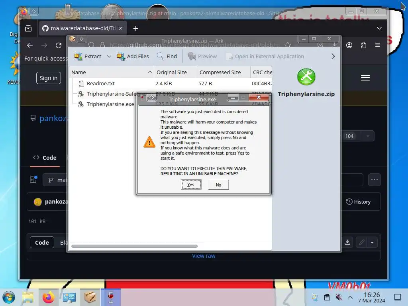Click the View raw link
The image size is (408, 306).
point(204,256)
